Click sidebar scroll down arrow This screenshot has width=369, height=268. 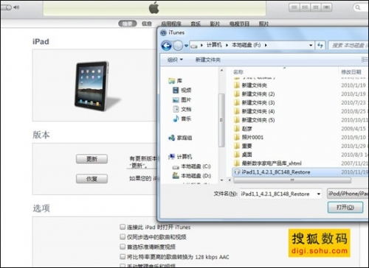click(221, 180)
